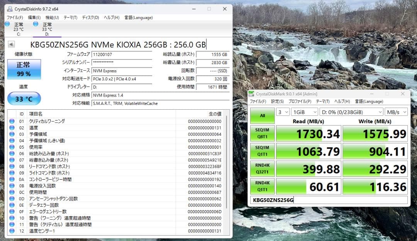This screenshot has height=241, width=417.
Task: Click the blue dot beside 温度センサー1
Action: point(12,231)
